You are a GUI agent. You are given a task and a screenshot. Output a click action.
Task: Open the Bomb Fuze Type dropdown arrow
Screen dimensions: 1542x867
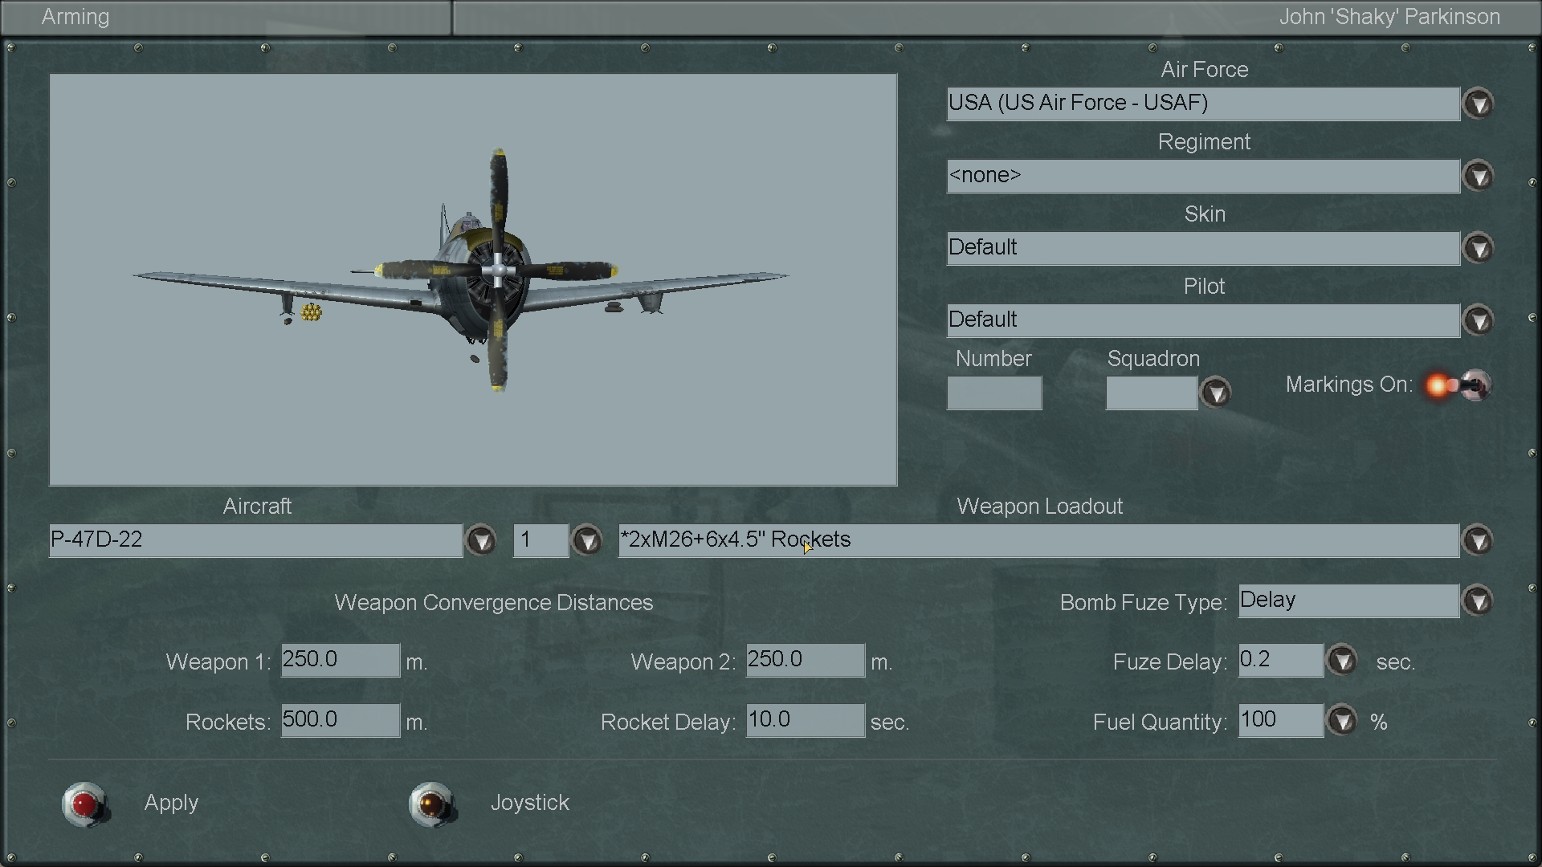click(x=1478, y=601)
